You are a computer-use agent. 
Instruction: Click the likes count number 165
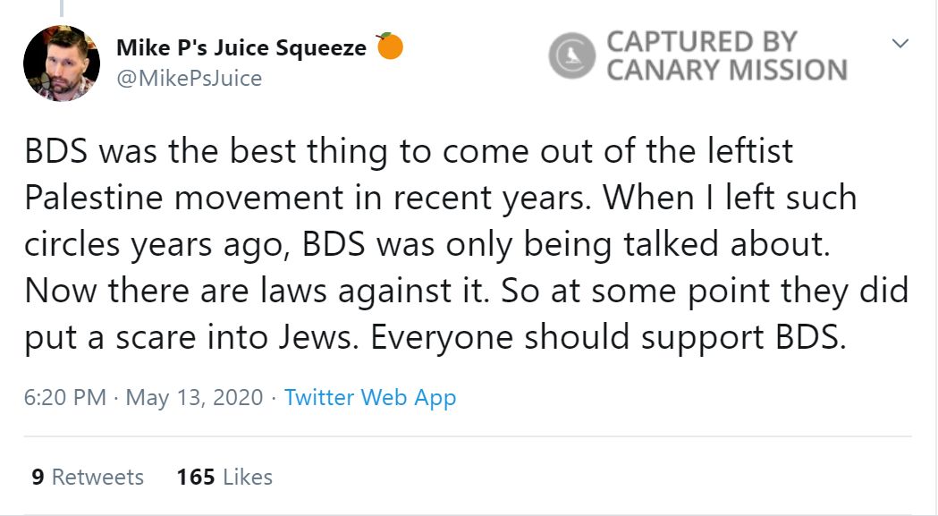[x=196, y=477]
